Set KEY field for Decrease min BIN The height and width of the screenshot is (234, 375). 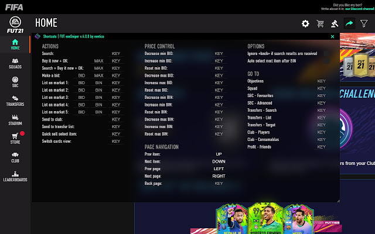tap(219, 98)
